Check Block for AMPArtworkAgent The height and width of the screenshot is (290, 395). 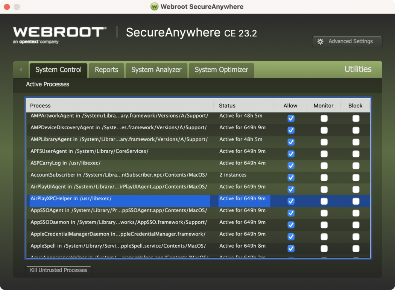pos(356,118)
